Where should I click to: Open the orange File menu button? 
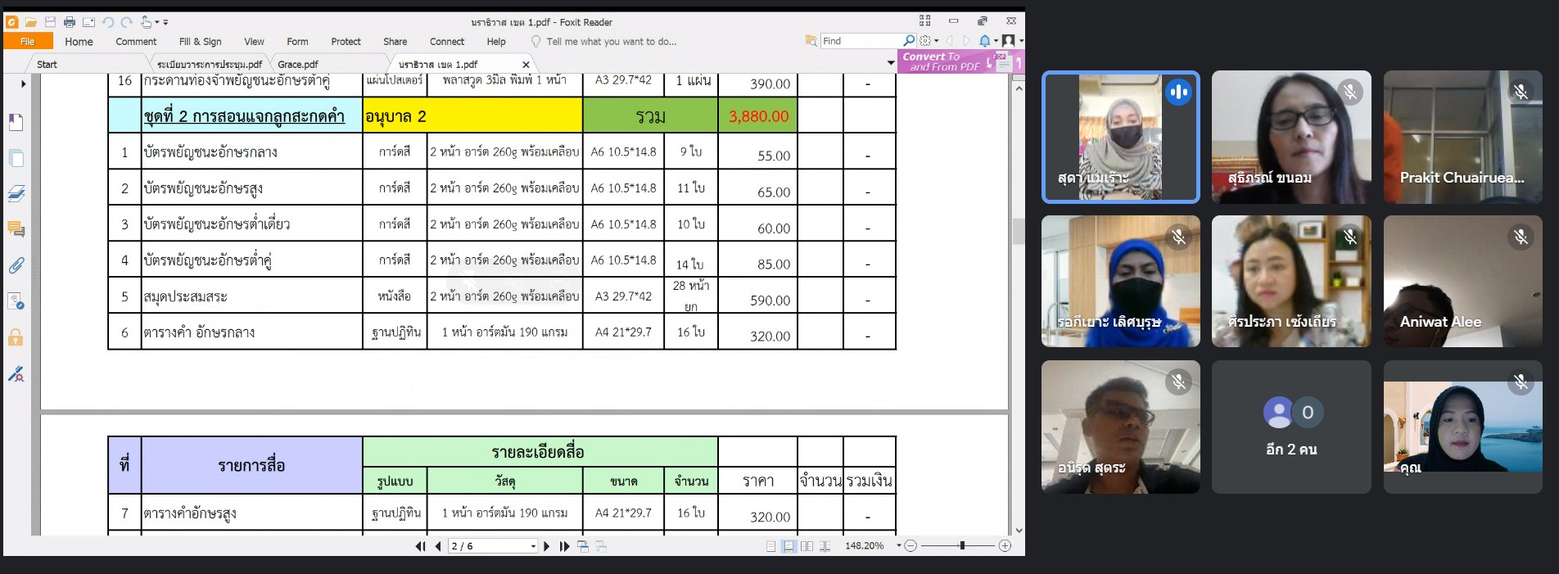pos(28,42)
